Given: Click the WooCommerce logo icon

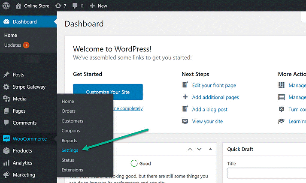Looking at the screenshot, I should pos(6,138).
